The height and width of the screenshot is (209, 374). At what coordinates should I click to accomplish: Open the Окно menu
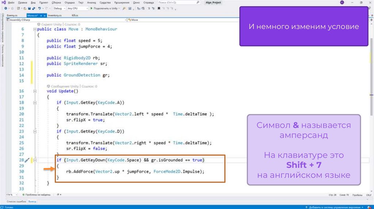click(x=136, y=3)
